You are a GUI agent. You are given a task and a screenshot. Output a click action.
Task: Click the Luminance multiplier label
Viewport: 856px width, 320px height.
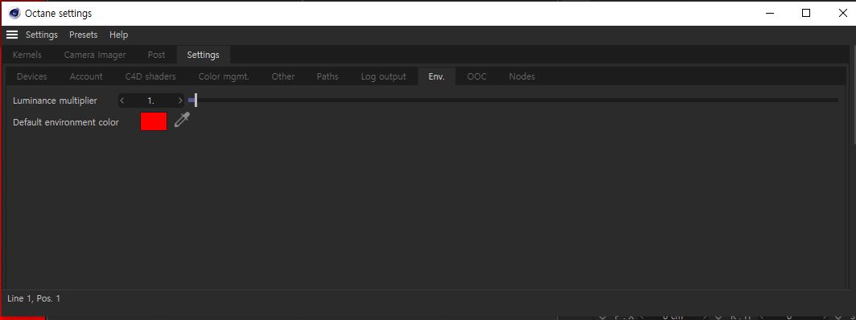coord(55,101)
